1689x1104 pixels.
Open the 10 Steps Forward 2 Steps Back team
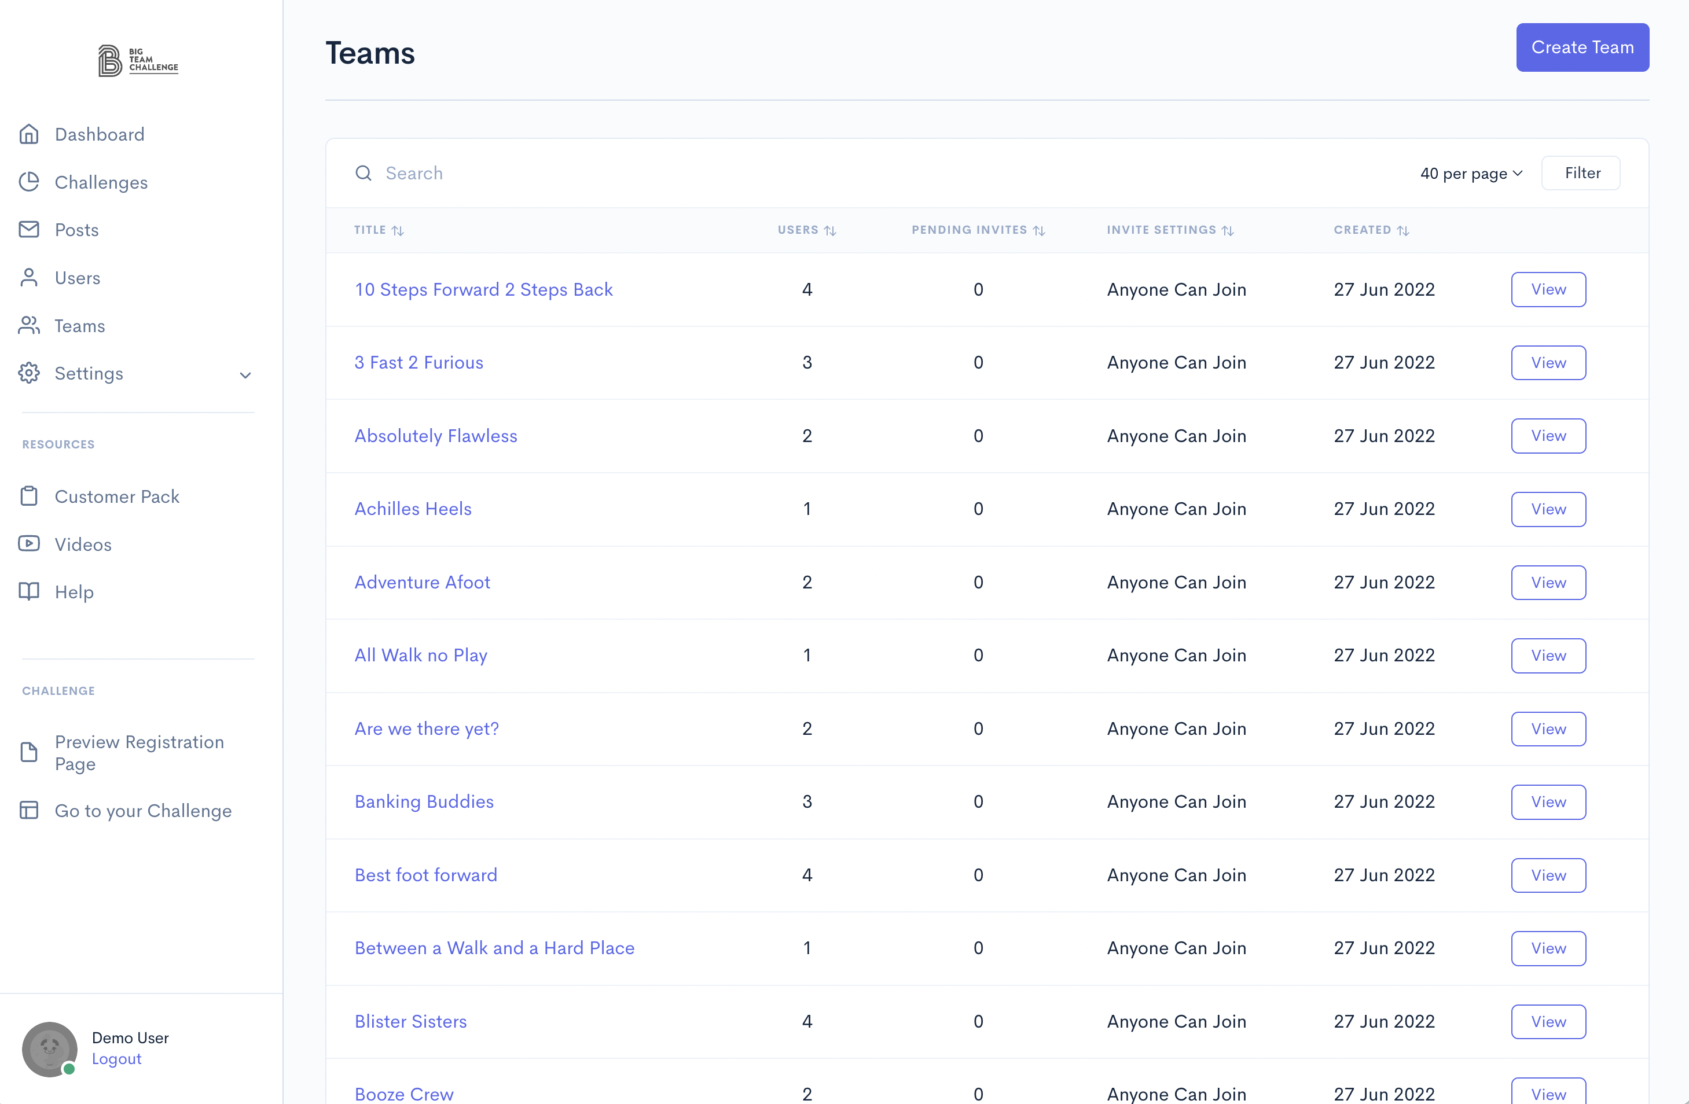[483, 289]
